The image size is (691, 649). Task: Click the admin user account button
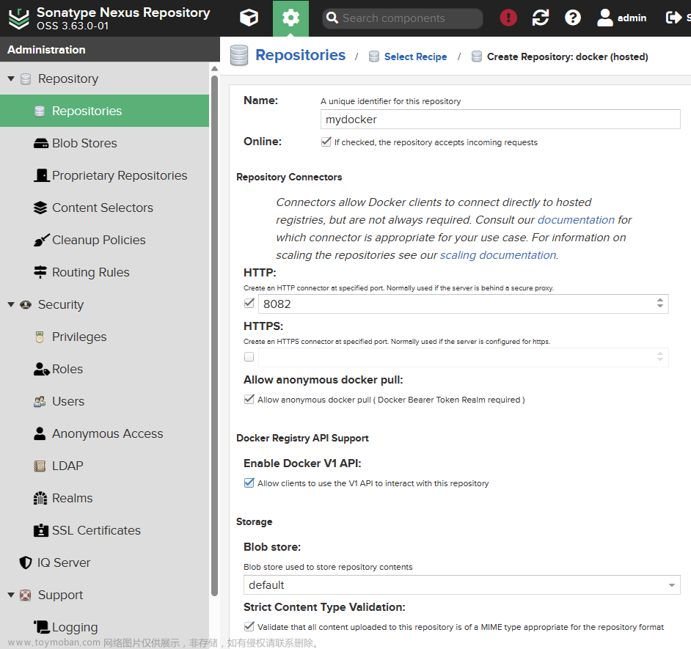click(622, 18)
